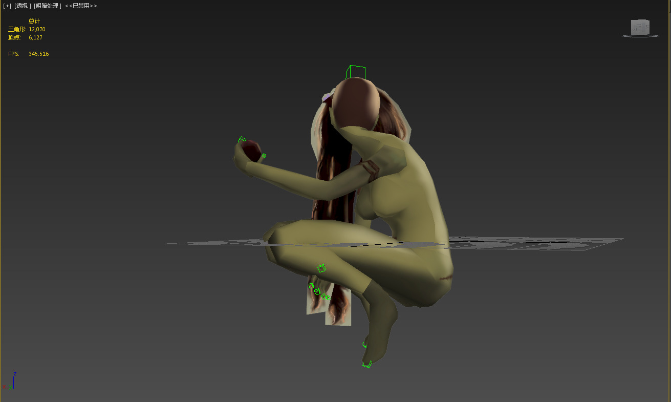This screenshot has height=402, width=671.
Task: Open the [+] viewport general menu
Action: 7,6
